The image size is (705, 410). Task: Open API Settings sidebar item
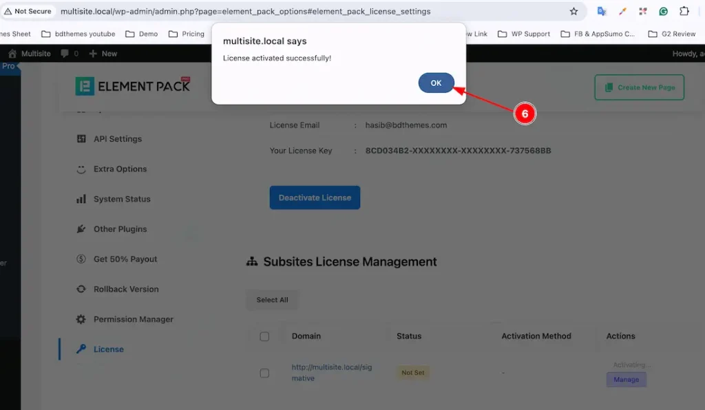point(117,139)
